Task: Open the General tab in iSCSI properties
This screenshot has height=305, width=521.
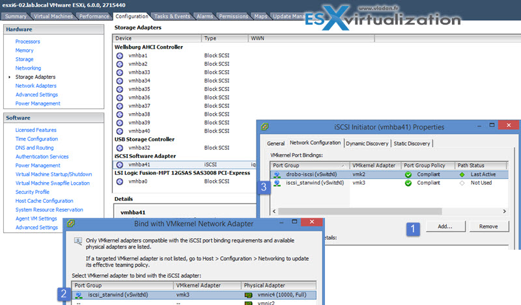Action: click(275, 143)
